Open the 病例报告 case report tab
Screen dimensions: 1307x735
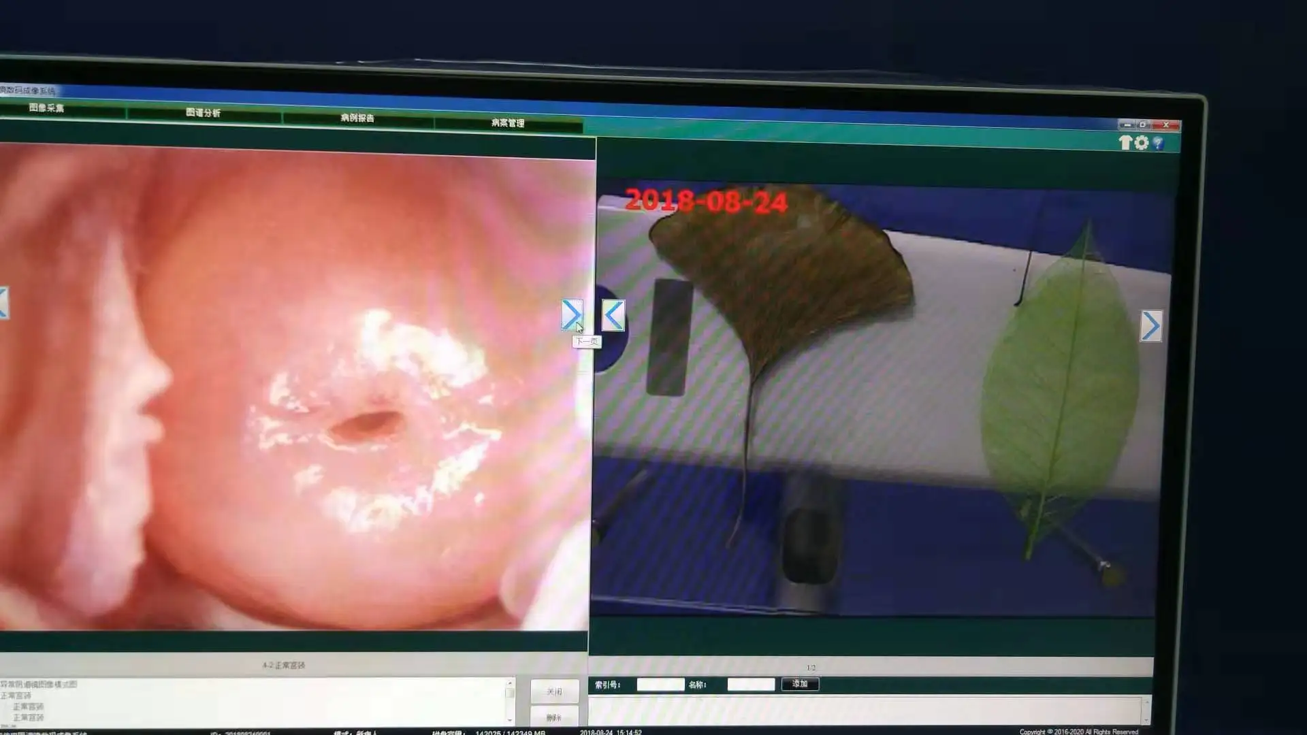357,118
